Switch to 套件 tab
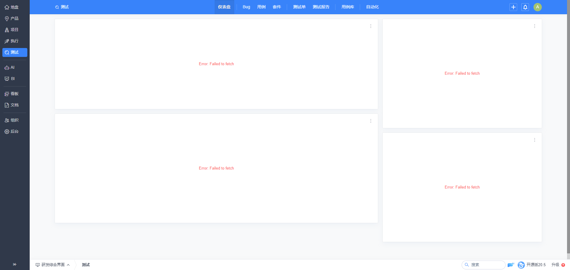Viewport: 570px width, 270px height. coord(277,7)
